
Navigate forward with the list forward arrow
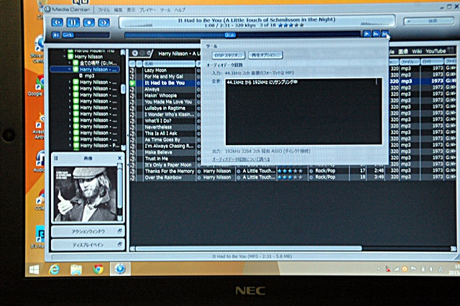point(142,53)
